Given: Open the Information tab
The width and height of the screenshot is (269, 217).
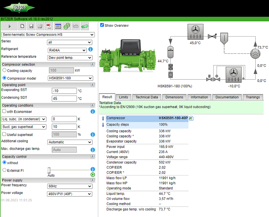Looking at the screenshot, I should 199,97.
